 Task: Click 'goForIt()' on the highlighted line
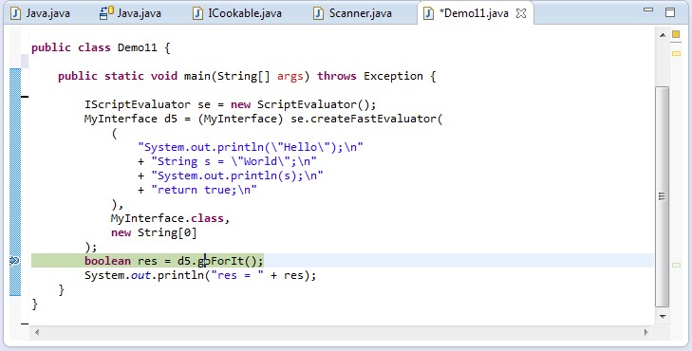[227, 261]
